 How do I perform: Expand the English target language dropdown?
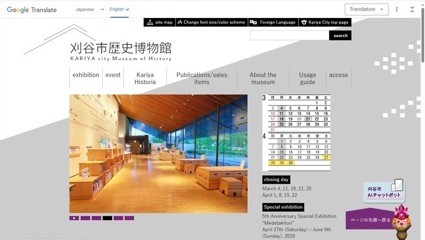click(x=119, y=9)
